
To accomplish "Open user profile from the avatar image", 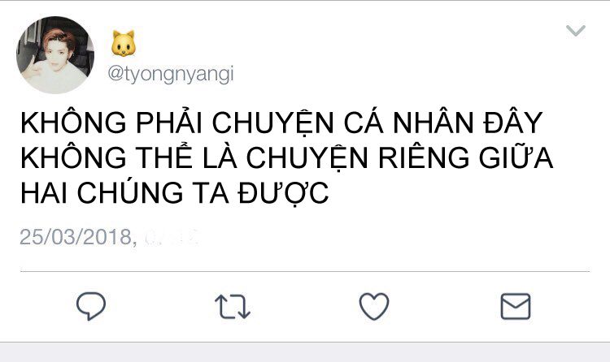I will (55, 54).
